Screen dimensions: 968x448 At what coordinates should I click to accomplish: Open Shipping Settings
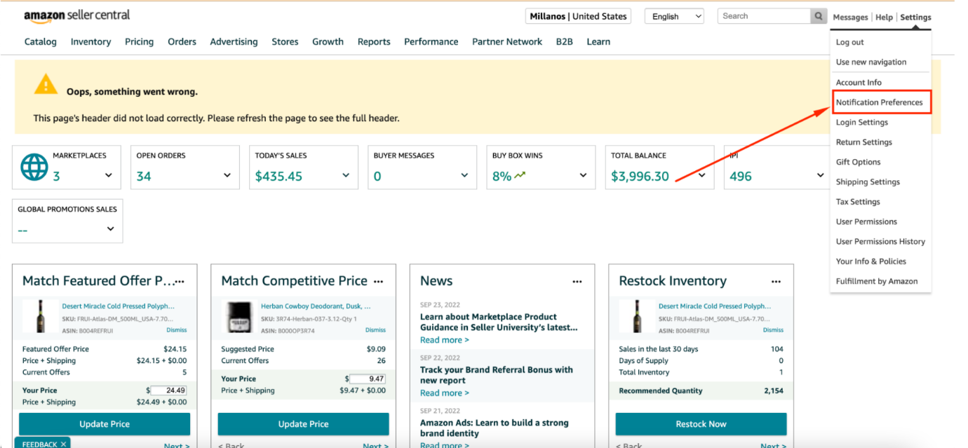coord(868,182)
